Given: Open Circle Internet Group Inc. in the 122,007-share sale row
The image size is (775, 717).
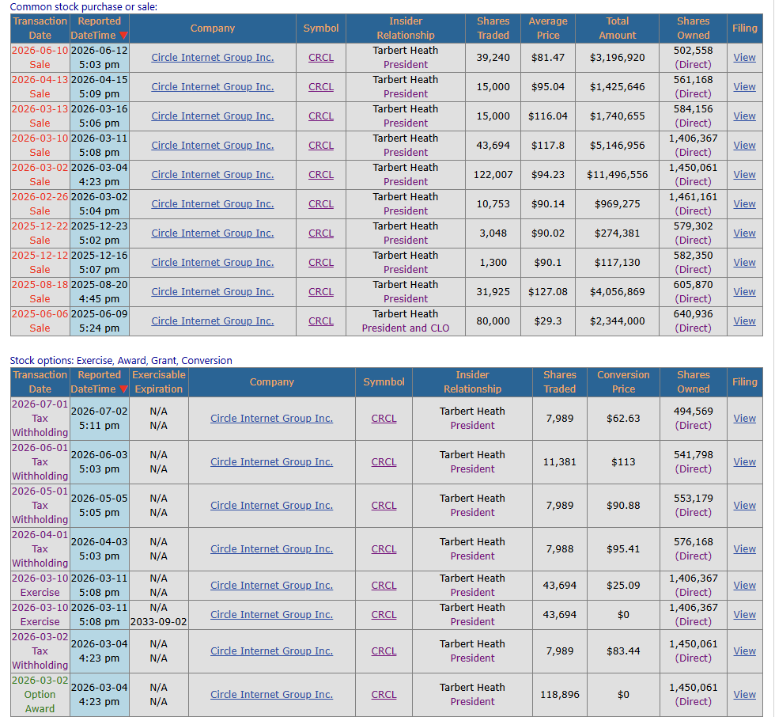Looking at the screenshot, I should [213, 175].
